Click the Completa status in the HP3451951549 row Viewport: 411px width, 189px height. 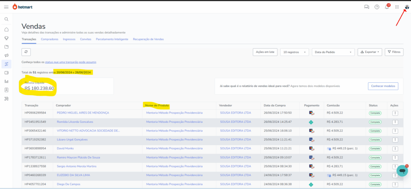(x=375, y=122)
